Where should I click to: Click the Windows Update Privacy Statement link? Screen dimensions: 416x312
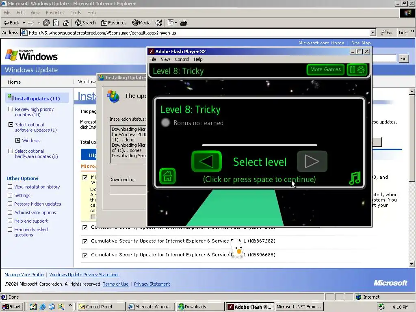point(84,275)
